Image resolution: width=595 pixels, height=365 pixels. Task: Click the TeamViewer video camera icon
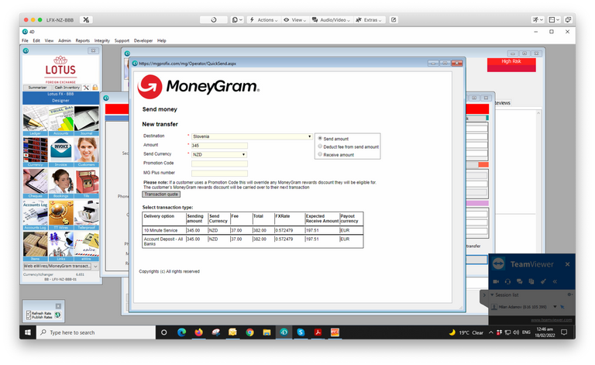click(x=496, y=281)
